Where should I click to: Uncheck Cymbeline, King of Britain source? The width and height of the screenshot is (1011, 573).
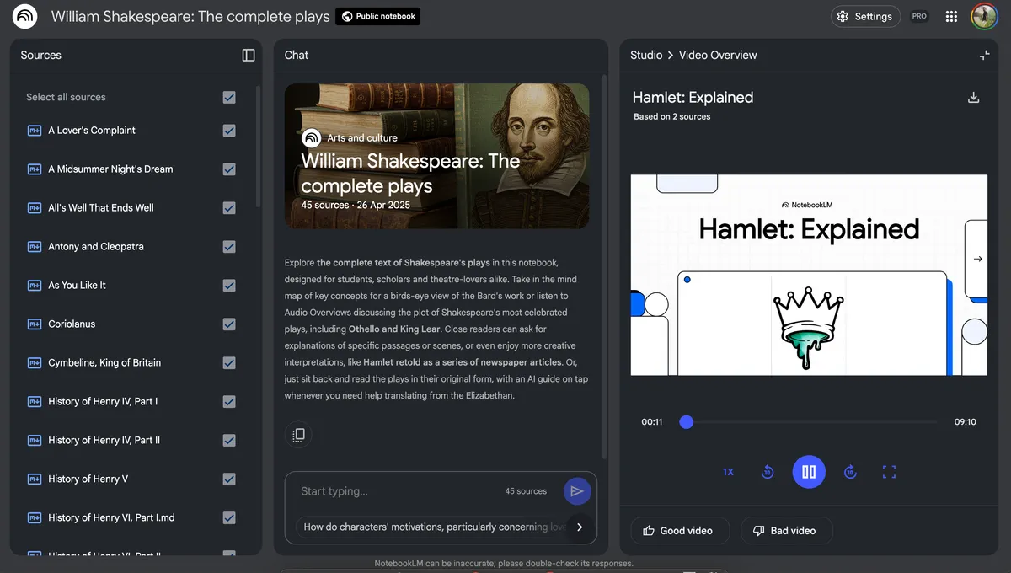[229, 363]
